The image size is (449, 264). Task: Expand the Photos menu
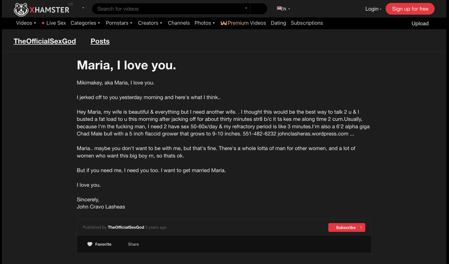[205, 23]
